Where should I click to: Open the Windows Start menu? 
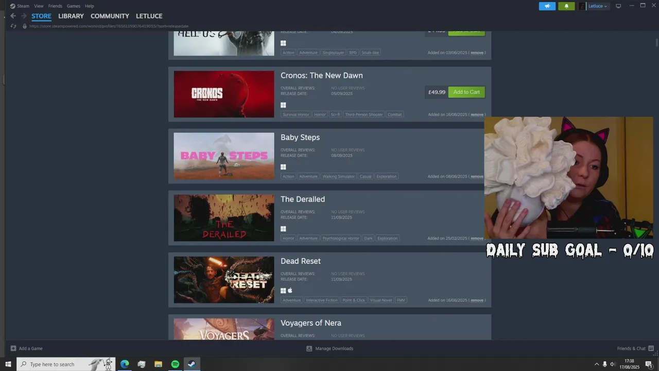[x=8, y=364]
